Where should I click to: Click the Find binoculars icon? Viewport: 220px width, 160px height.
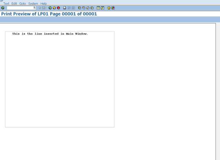coord(69,8)
